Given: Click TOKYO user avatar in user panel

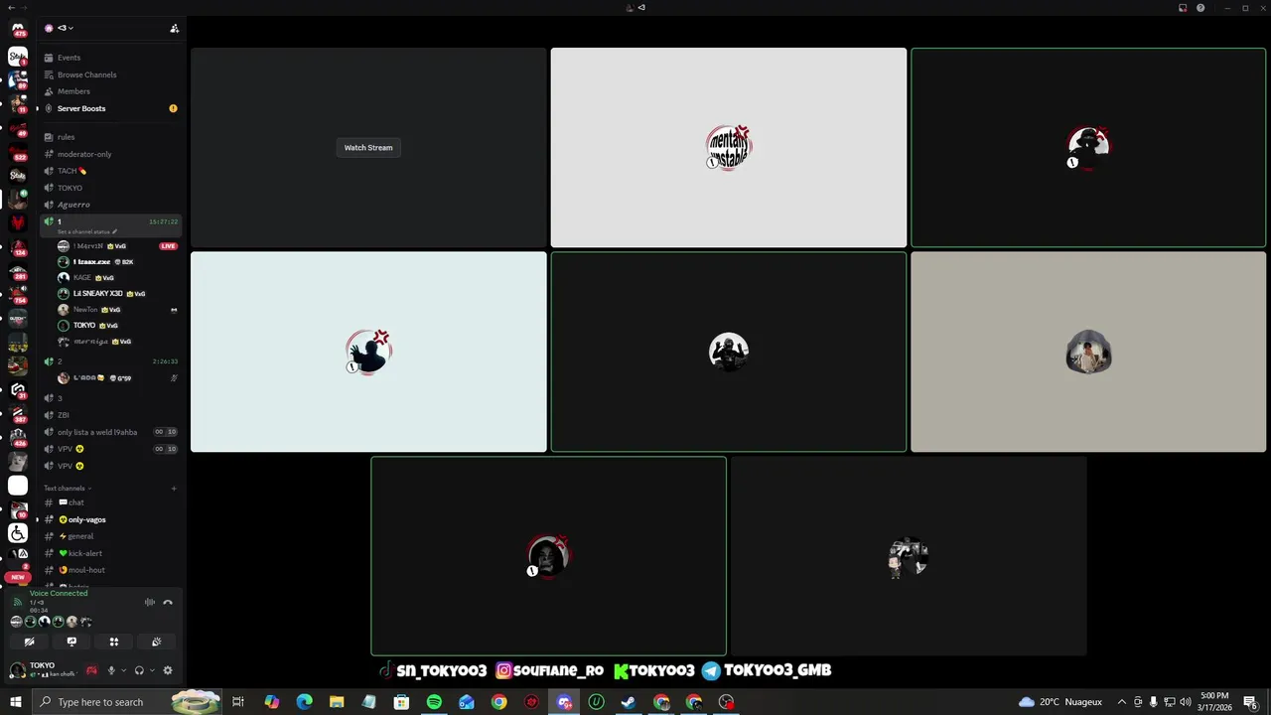Looking at the screenshot, I should (18, 670).
